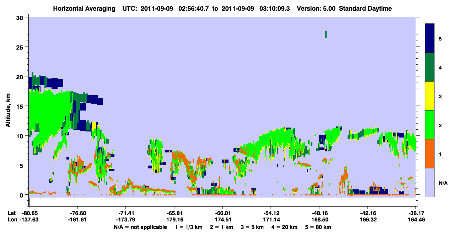Click latitude value -80.65

30,213
